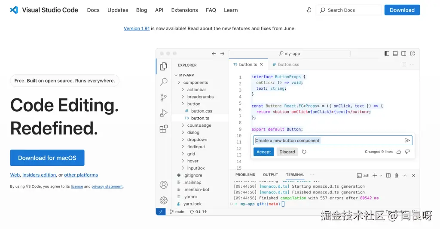Select button.ts in the explorer tree

200,118
